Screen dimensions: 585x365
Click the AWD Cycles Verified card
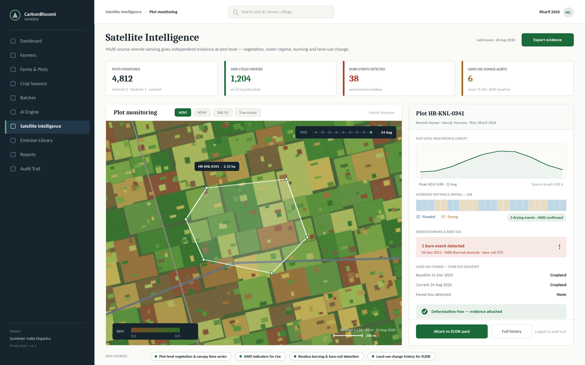280,78
